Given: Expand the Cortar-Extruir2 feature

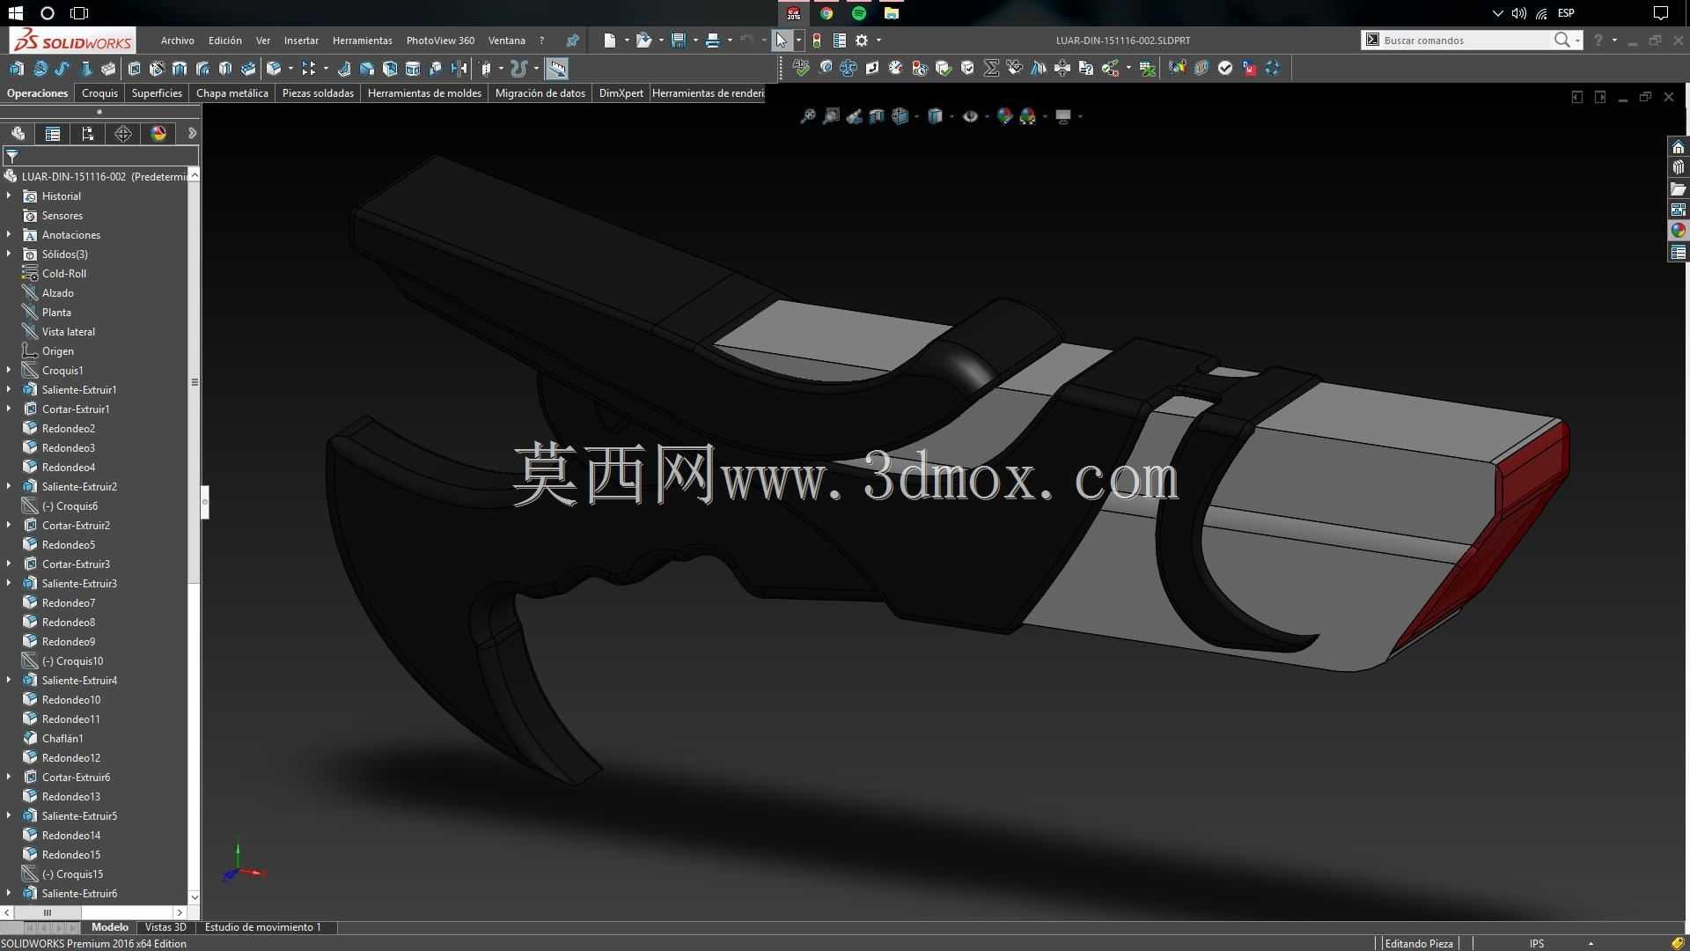Looking at the screenshot, I should 9,526.
